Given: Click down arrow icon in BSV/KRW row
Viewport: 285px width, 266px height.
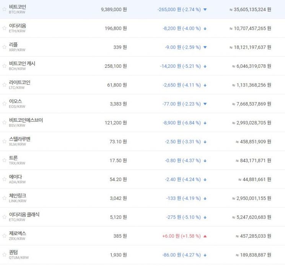Looking at the screenshot, I should 205,123.
